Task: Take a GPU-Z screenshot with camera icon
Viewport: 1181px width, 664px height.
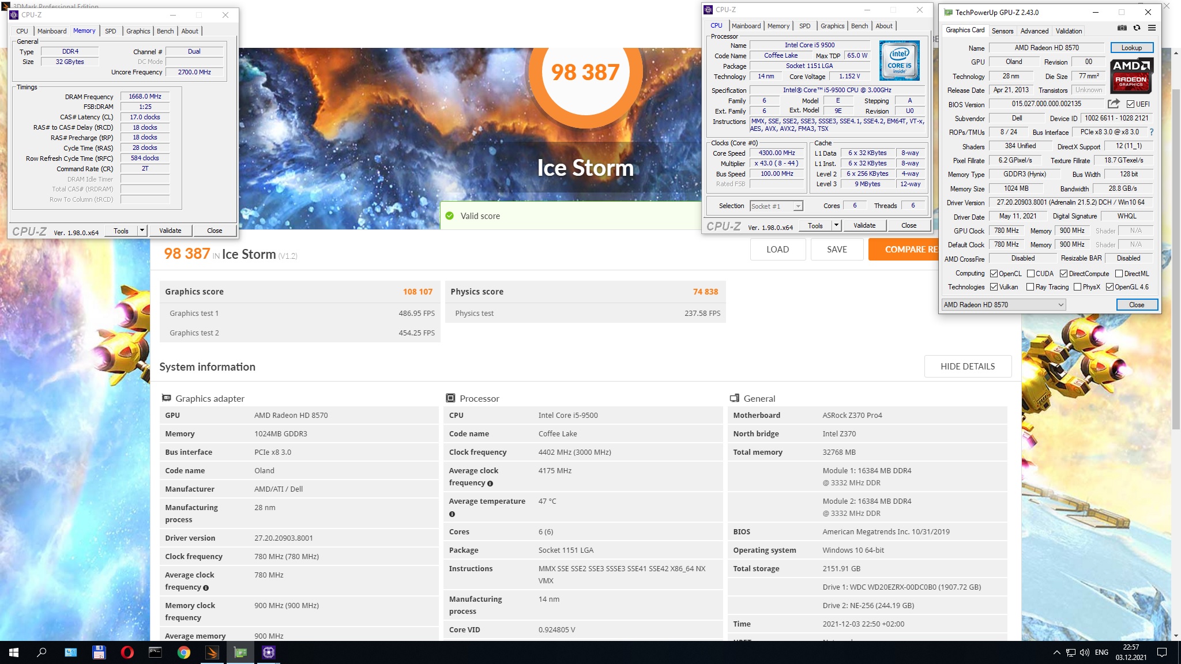Action: click(x=1122, y=28)
